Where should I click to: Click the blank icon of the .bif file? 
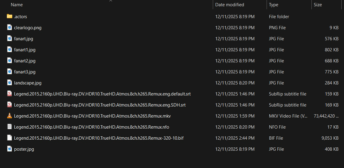10,138
